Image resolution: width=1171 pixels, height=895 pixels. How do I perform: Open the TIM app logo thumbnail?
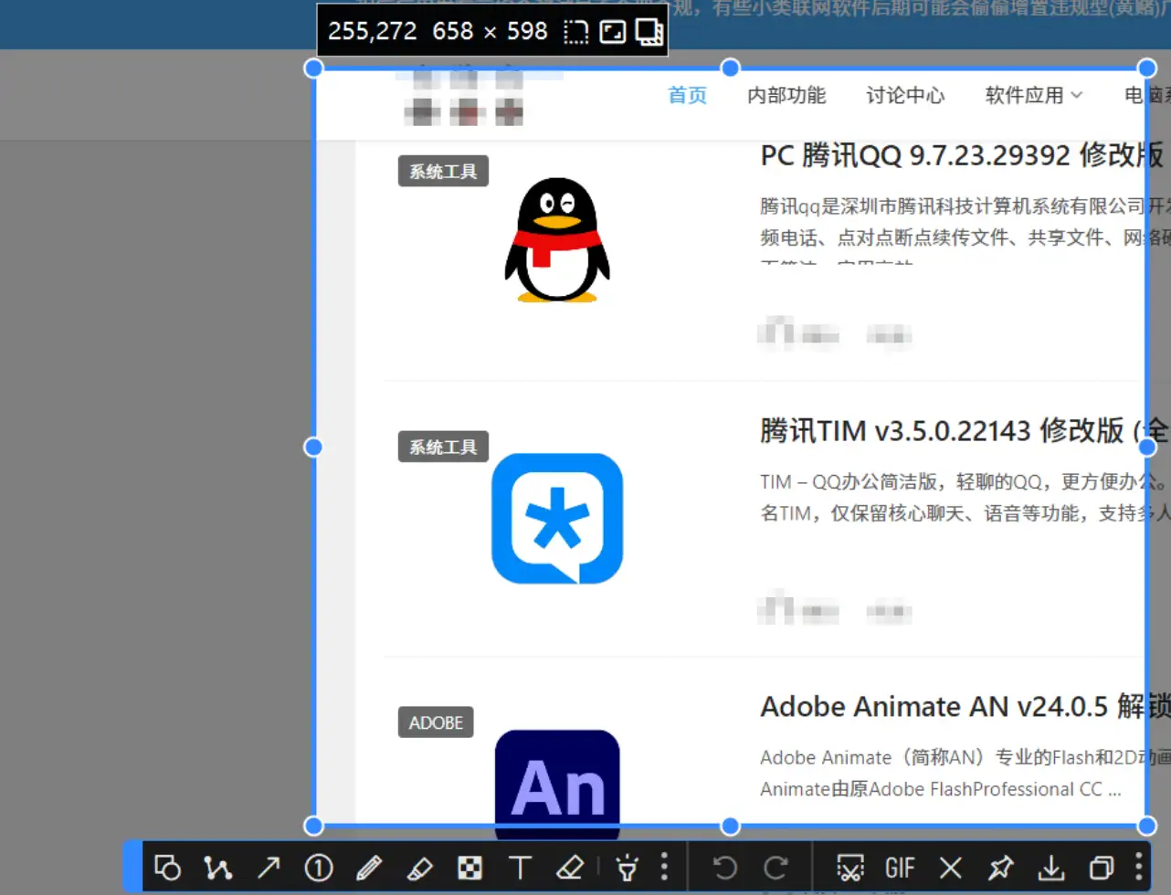(x=557, y=519)
